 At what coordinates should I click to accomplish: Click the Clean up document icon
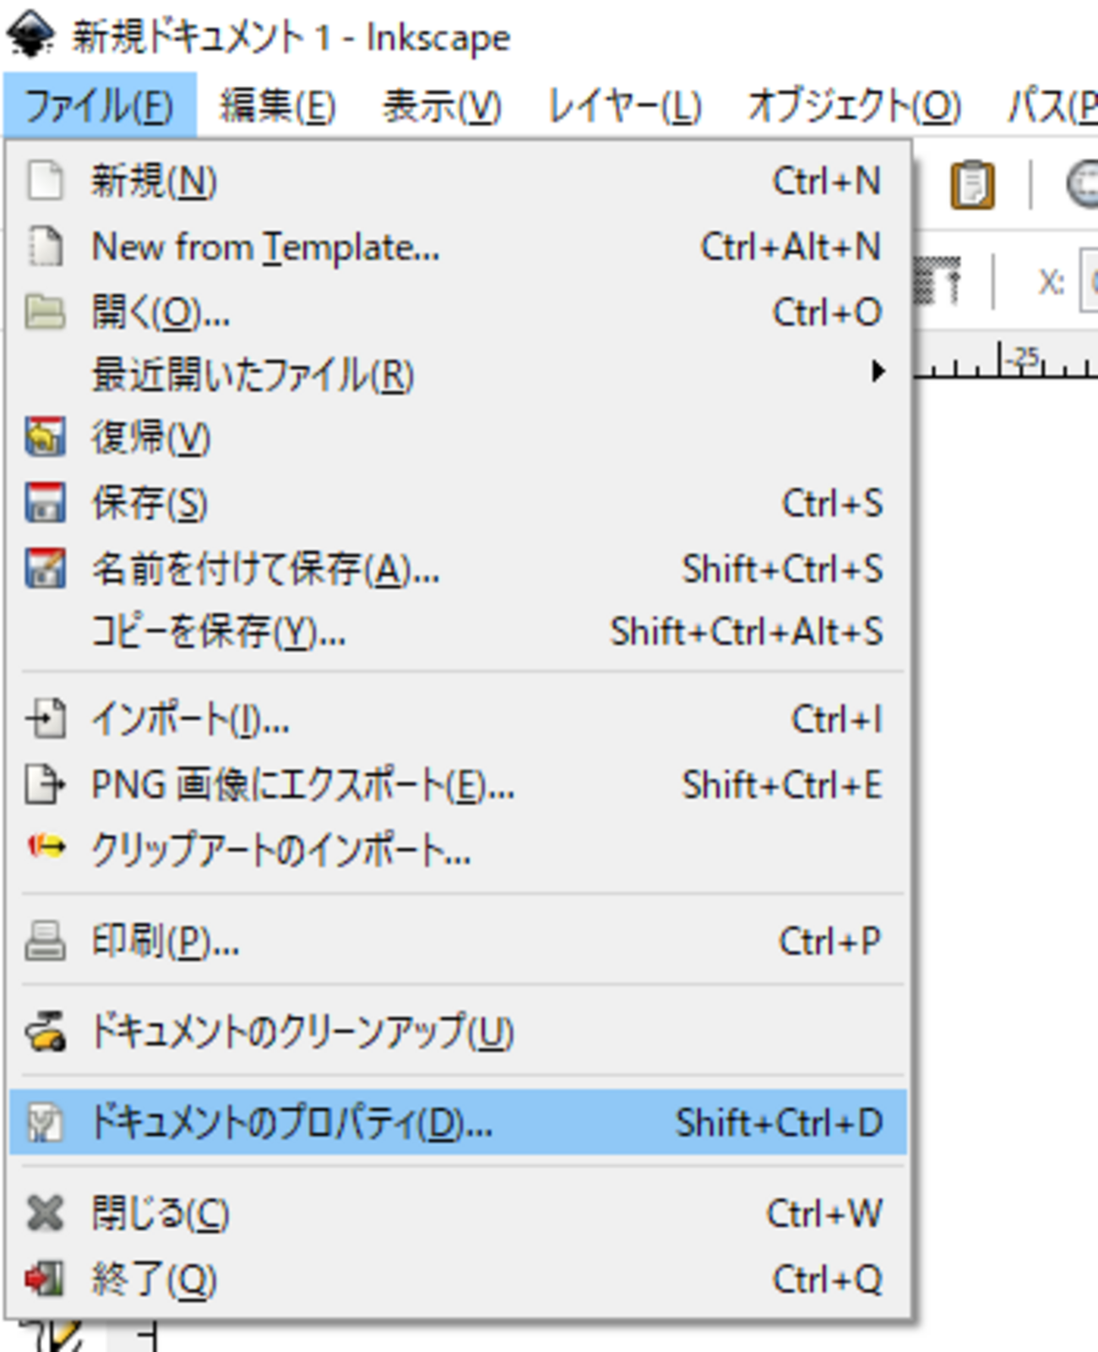45,1032
